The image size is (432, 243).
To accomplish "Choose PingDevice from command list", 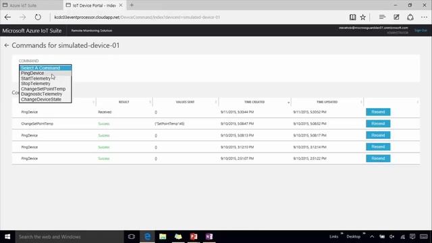I will (45, 73).
